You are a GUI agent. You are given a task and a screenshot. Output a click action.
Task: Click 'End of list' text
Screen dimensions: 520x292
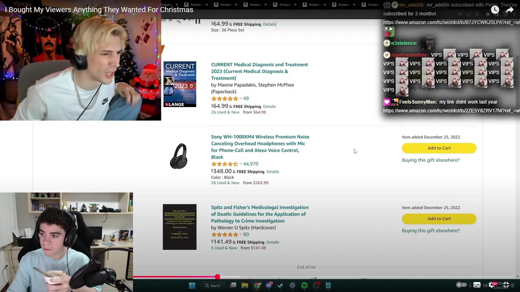point(306,267)
